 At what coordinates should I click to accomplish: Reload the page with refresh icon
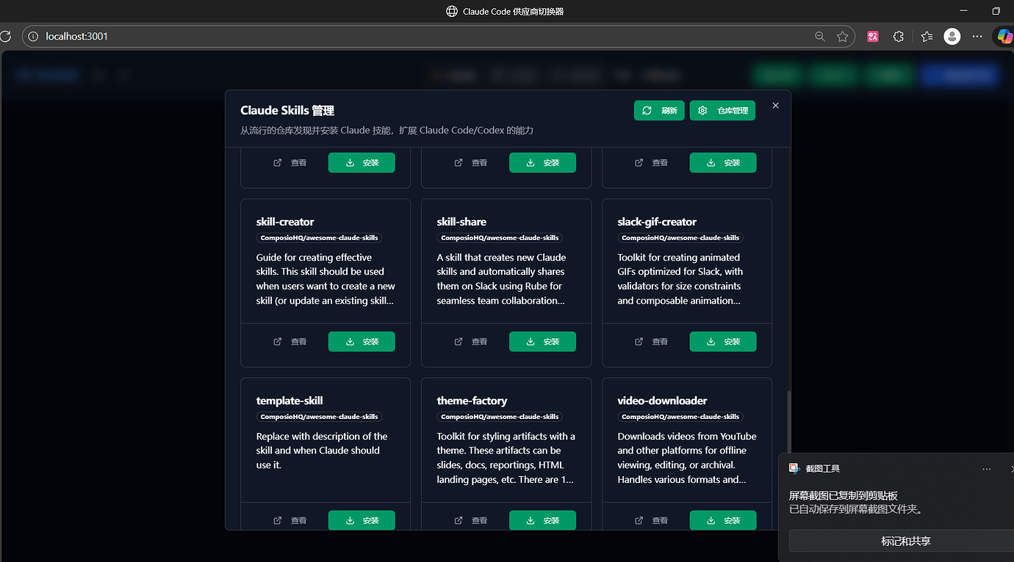coord(5,36)
